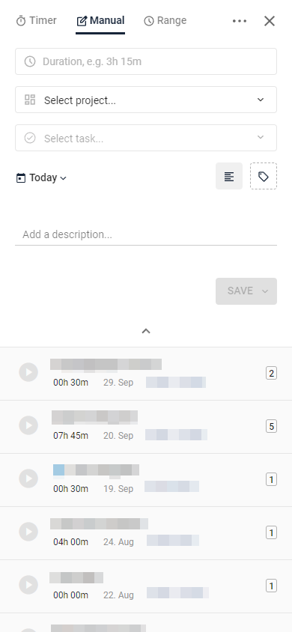Open the tag selector icon
Screen dimensions: 292x632
264,176
